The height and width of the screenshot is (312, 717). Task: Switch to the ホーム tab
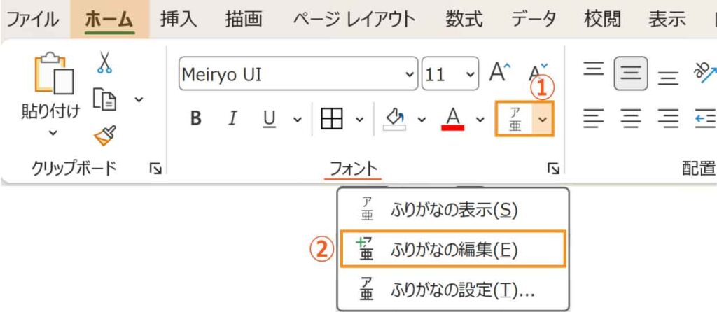pyautogui.click(x=109, y=19)
